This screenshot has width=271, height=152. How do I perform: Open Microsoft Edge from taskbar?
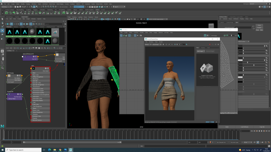(x=49, y=150)
